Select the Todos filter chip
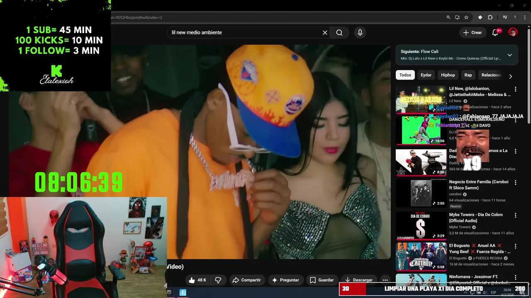531x298 pixels. pyautogui.click(x=405, y=75)
